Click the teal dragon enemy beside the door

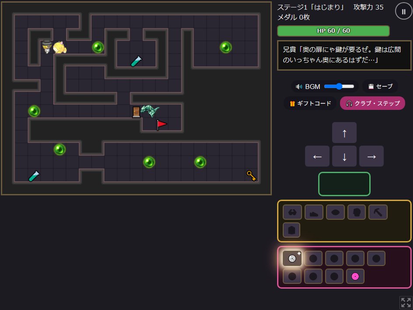149,111
